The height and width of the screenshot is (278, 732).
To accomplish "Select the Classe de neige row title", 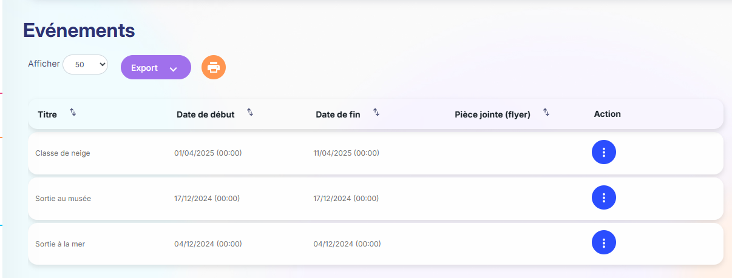I will click(63, 153).
